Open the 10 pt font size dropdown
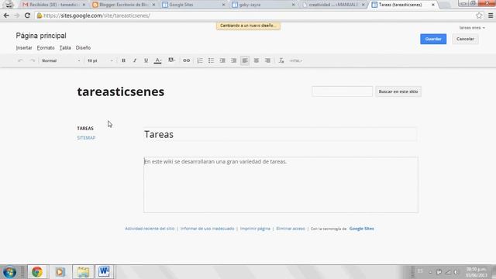The width and height of the screenshot is (496, 279). pos(100,60)
